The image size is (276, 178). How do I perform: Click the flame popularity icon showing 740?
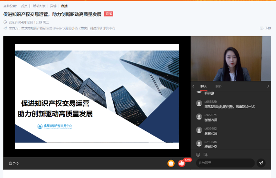click(x=10, y=163)
